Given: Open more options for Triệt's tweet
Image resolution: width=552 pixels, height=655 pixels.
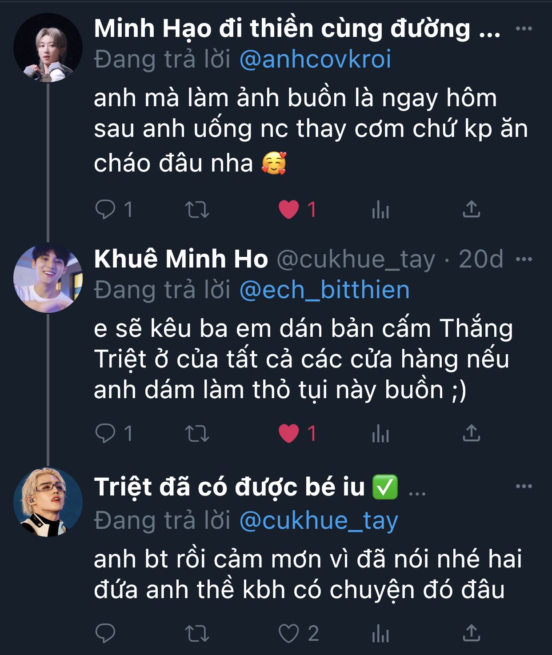Looking at the screenshot, I should click(x=524, y=487).
